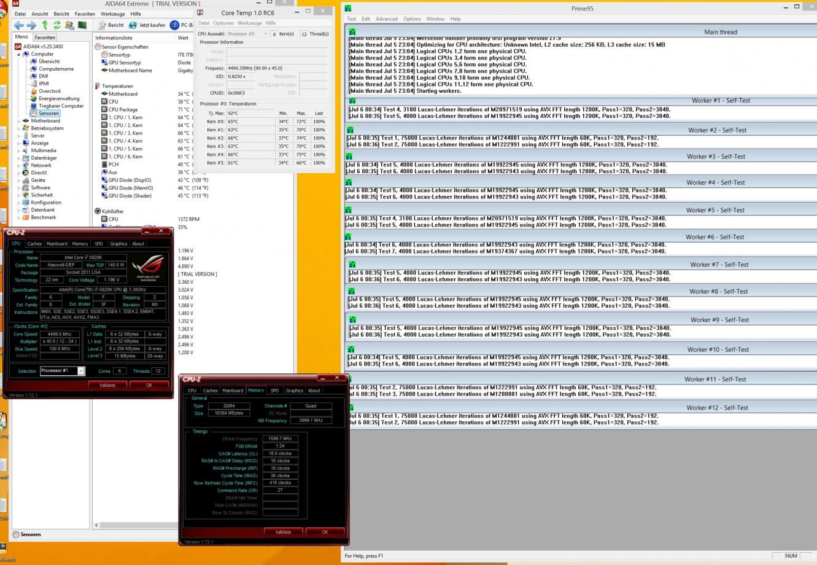
Task: Click AIDA64 green up-level arrow
Action: (44, 25)
